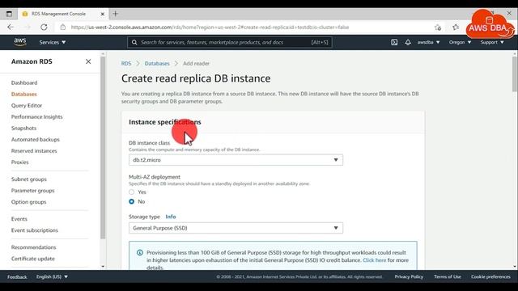The image size is (518, 291).
Task: Open Certificate update in sidebar
Action: coord(32,259)
